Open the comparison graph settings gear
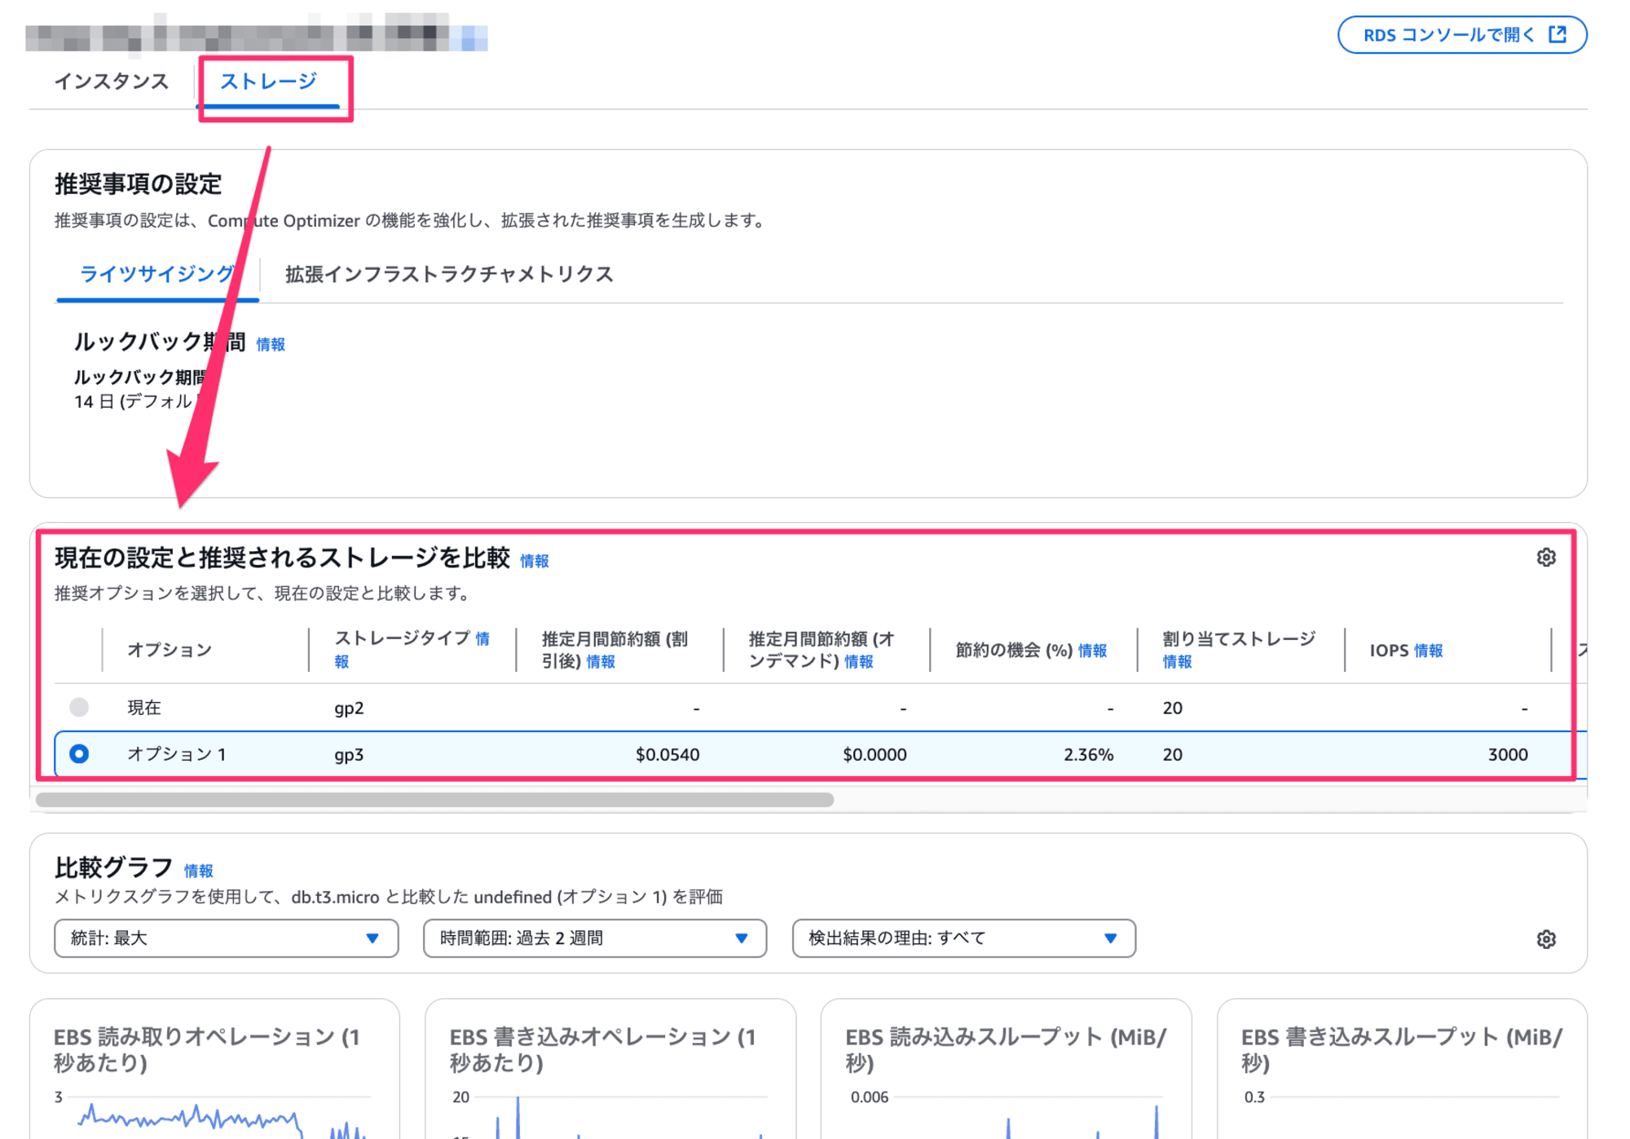Image resolution: width=1630 pixels, height=1139 pixels. click(1545, 939)
